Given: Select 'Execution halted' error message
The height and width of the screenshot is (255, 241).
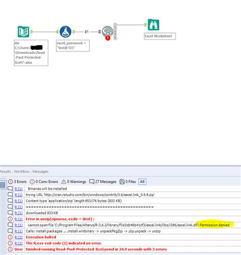Looking at the screenshot, I should pos(41,237).
